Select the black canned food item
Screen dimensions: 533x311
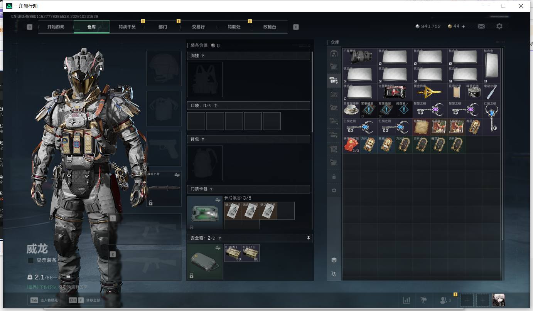tap(474, 92)
